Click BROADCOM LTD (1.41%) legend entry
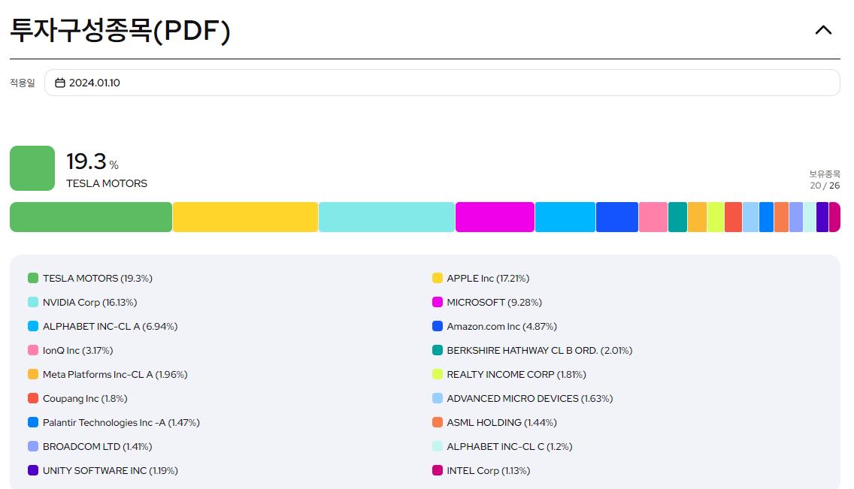 point(90,447)
